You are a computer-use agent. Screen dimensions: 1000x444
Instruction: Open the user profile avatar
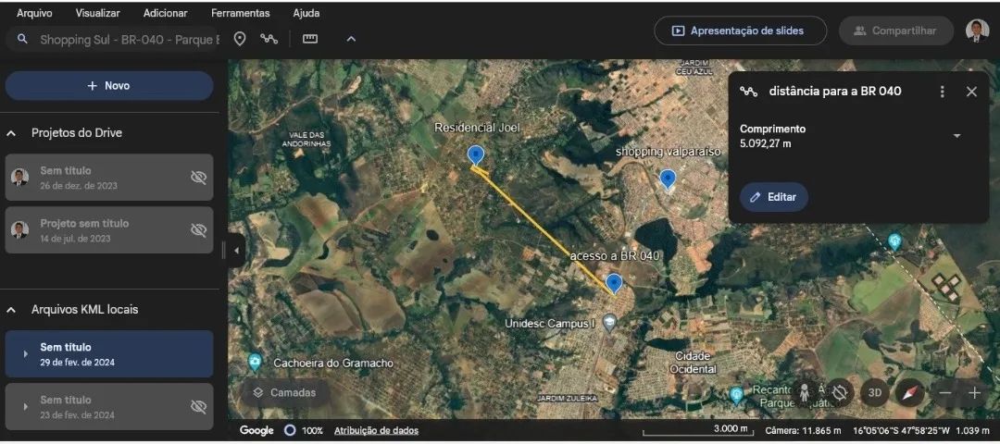coord(977,31)
